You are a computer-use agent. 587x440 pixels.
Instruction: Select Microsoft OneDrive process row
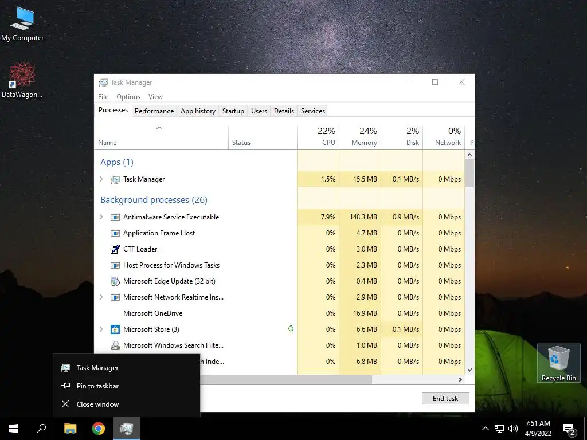coord(280,313)
